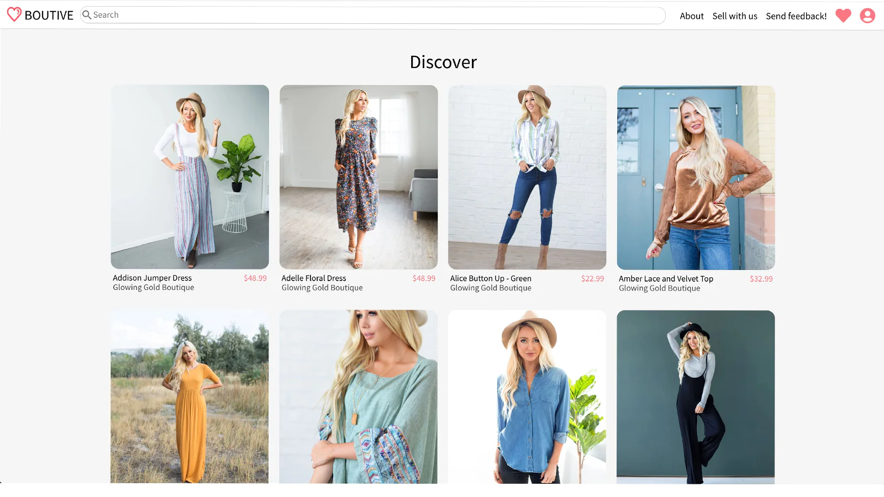Click Glowing Gold Boutique under Amber Lace Top

pos(660,288)
